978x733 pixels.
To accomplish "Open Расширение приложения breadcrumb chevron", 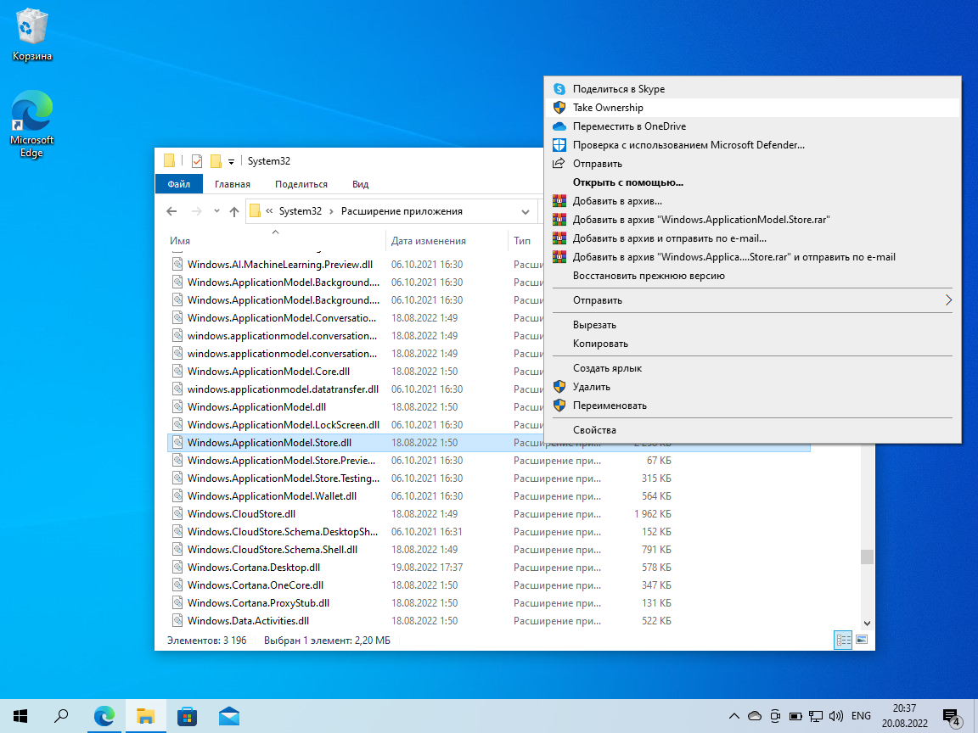I will point(331,212).
